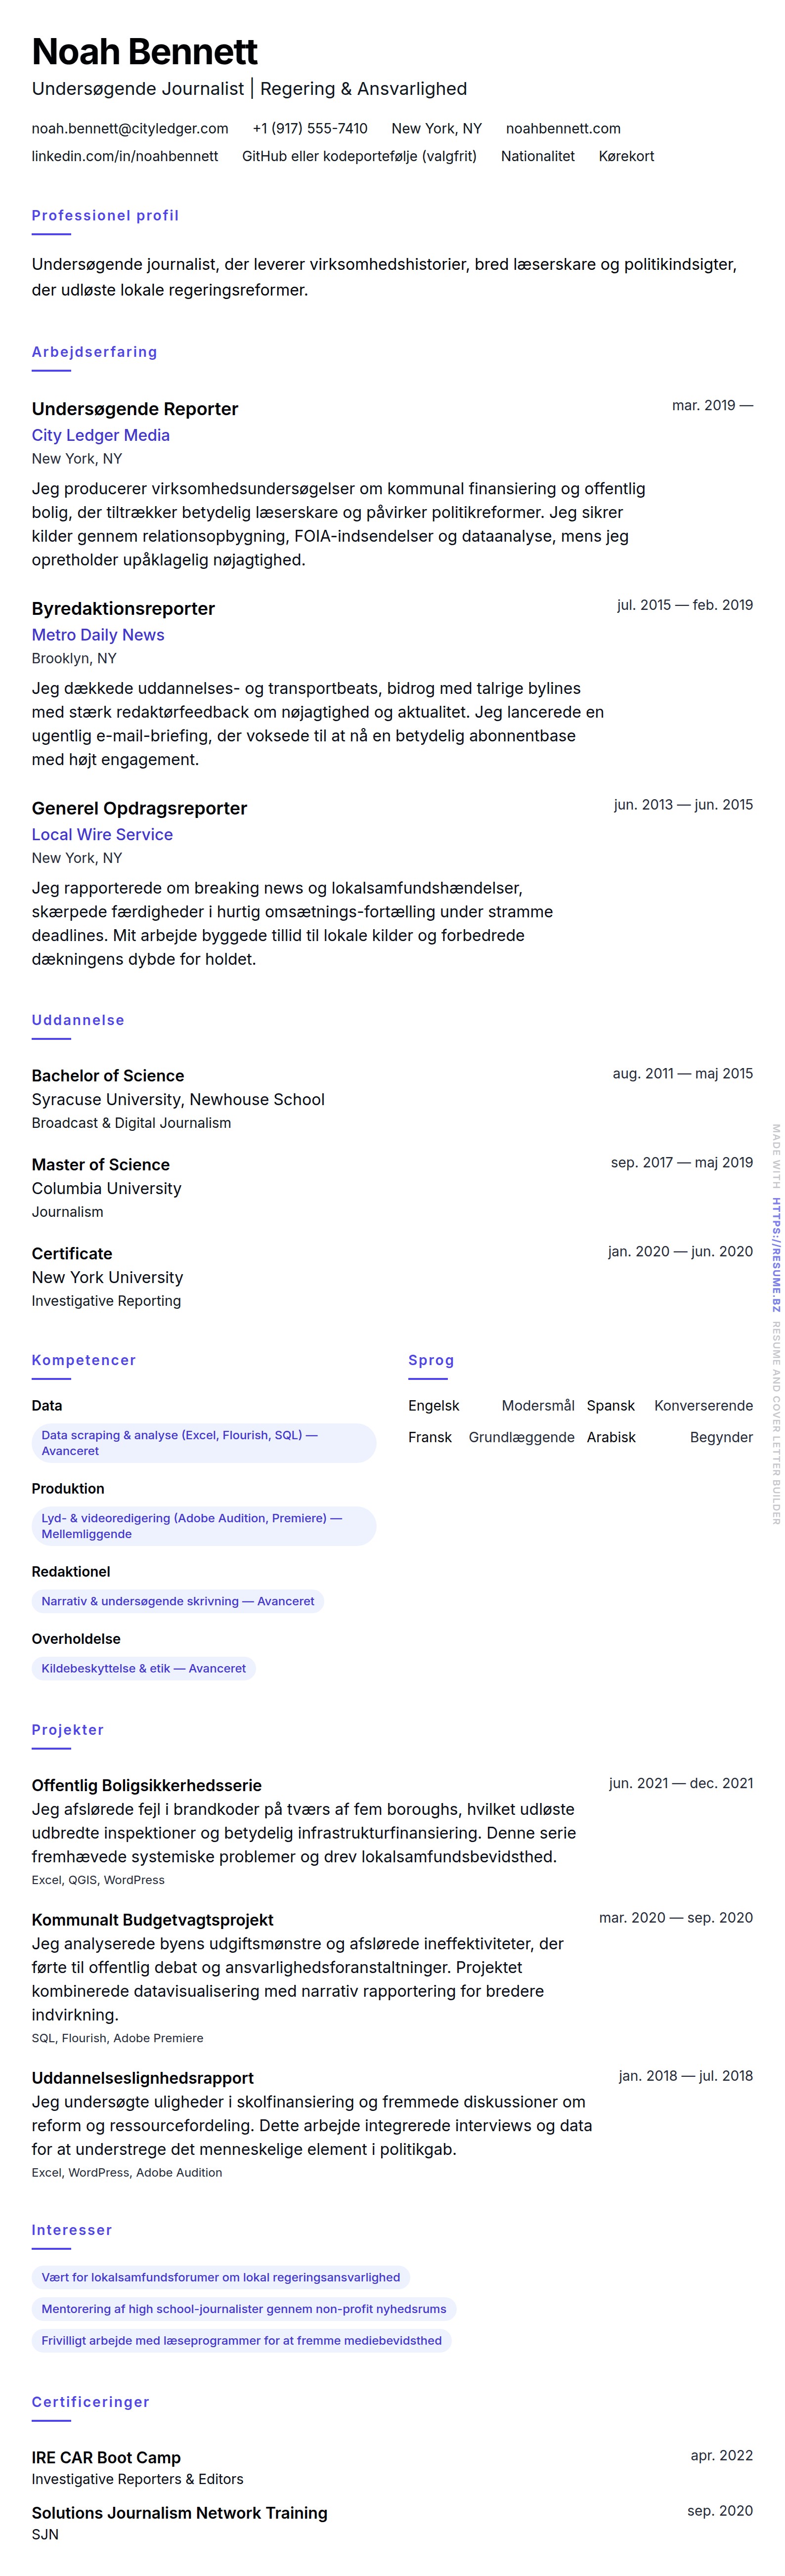Click the Noah Bennett name heading
Image resolution: width=785 pixels, height=2576 pixels.
(x=145, y=52)
